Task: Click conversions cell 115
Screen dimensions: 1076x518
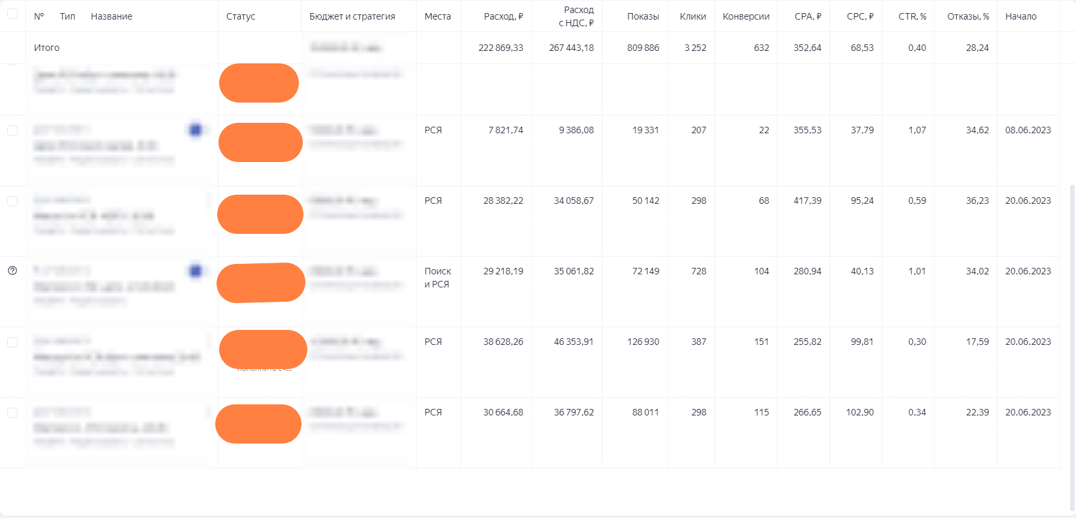Action: click(761, 412)
